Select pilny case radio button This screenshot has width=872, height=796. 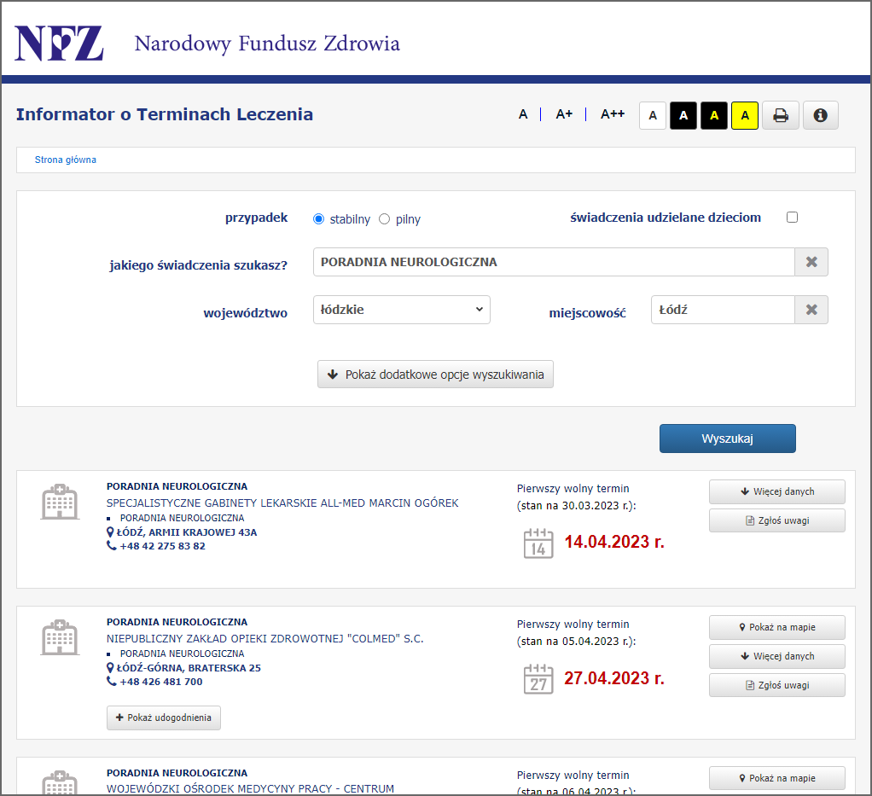tap(384, 219)
